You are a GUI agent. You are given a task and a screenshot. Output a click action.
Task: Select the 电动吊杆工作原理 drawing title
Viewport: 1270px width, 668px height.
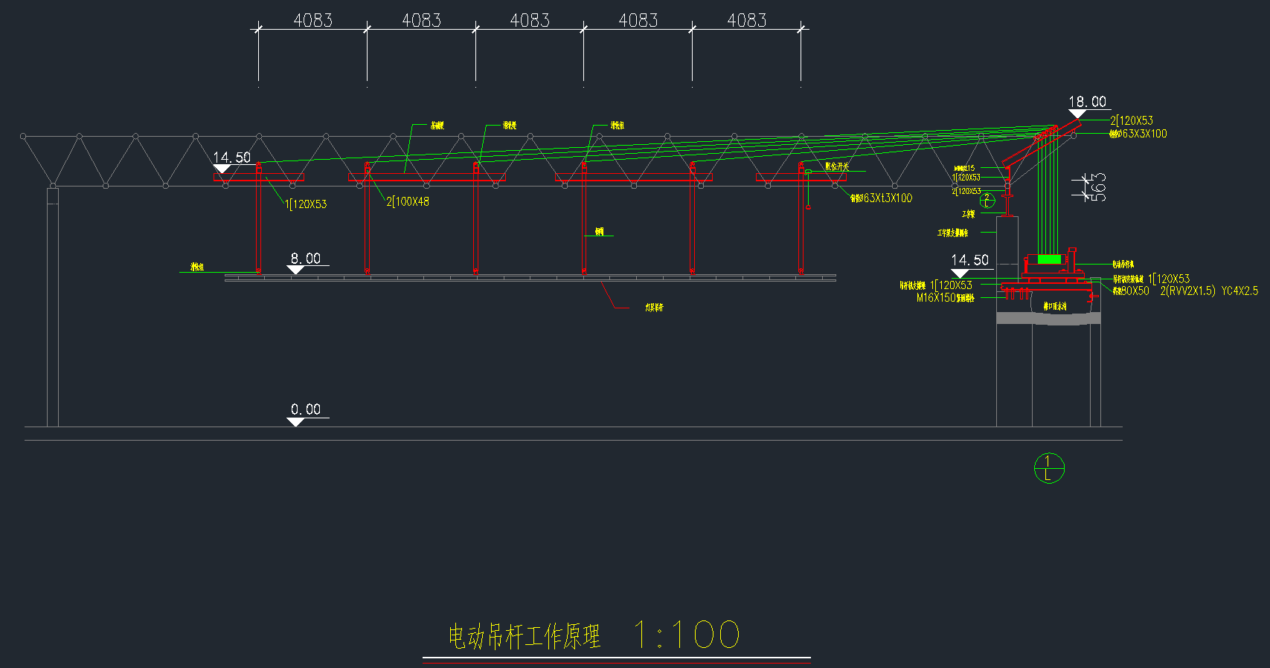(x=524, y=637)
